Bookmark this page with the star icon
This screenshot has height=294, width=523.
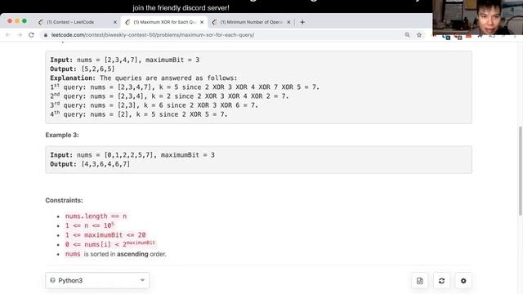[x=419, y=34]
